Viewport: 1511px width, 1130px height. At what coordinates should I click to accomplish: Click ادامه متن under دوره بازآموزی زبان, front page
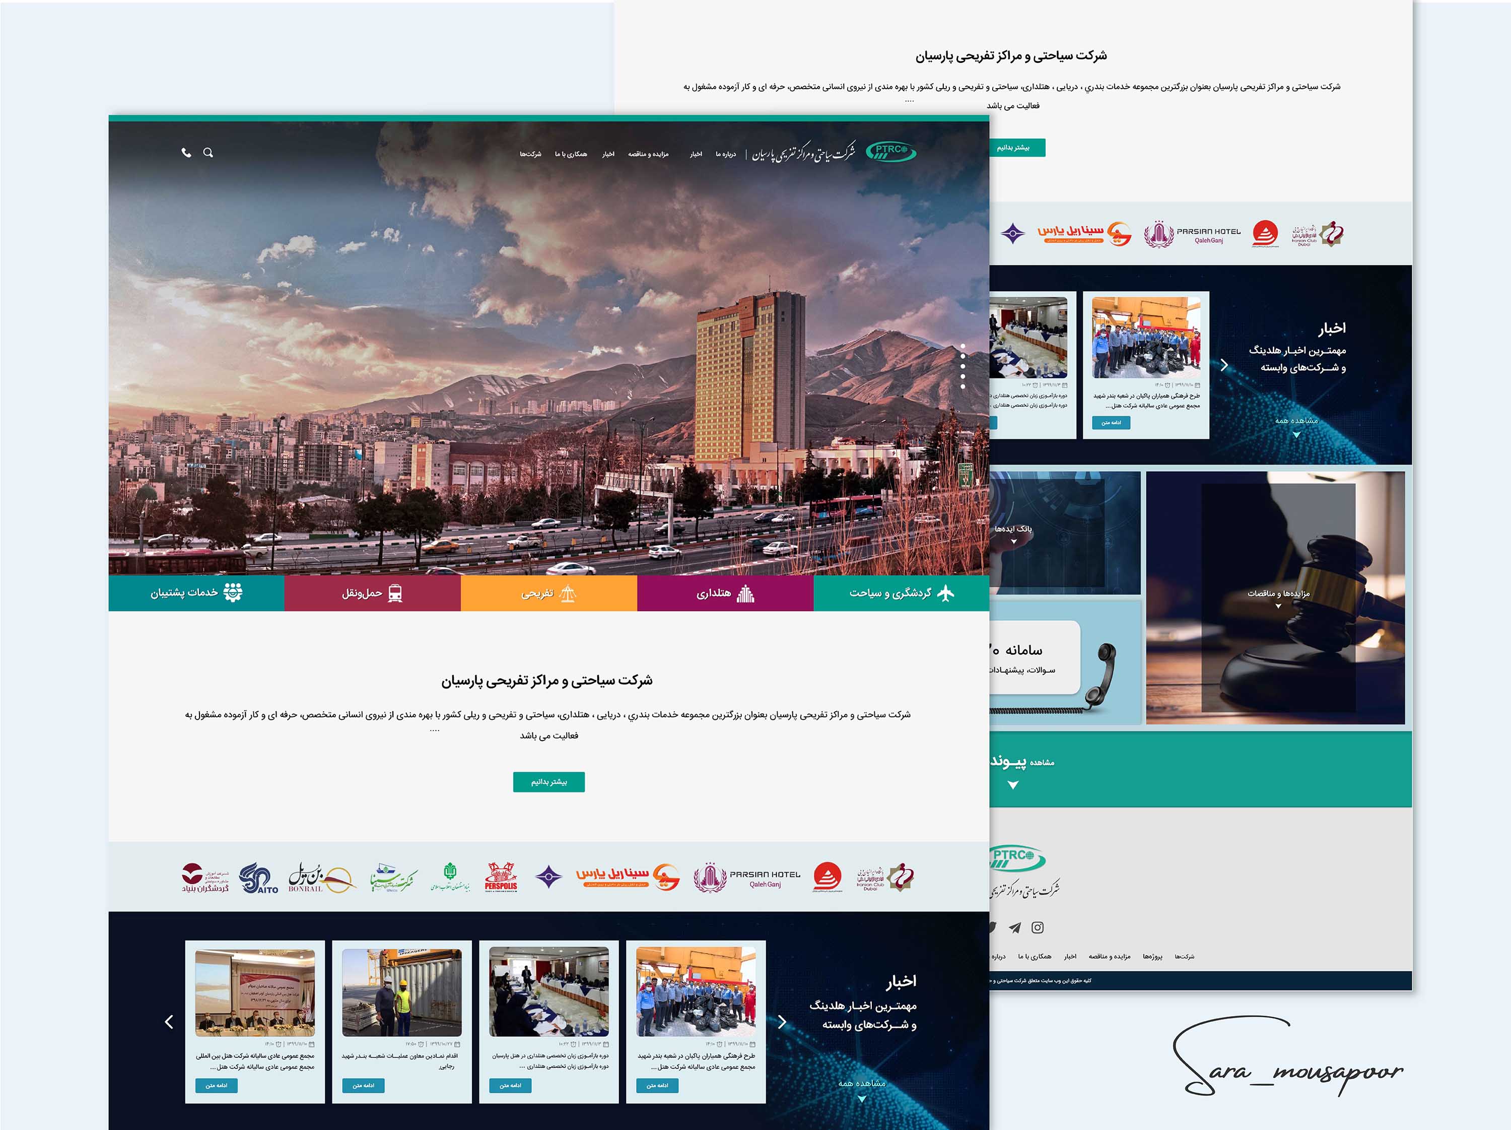point(510,1086)
